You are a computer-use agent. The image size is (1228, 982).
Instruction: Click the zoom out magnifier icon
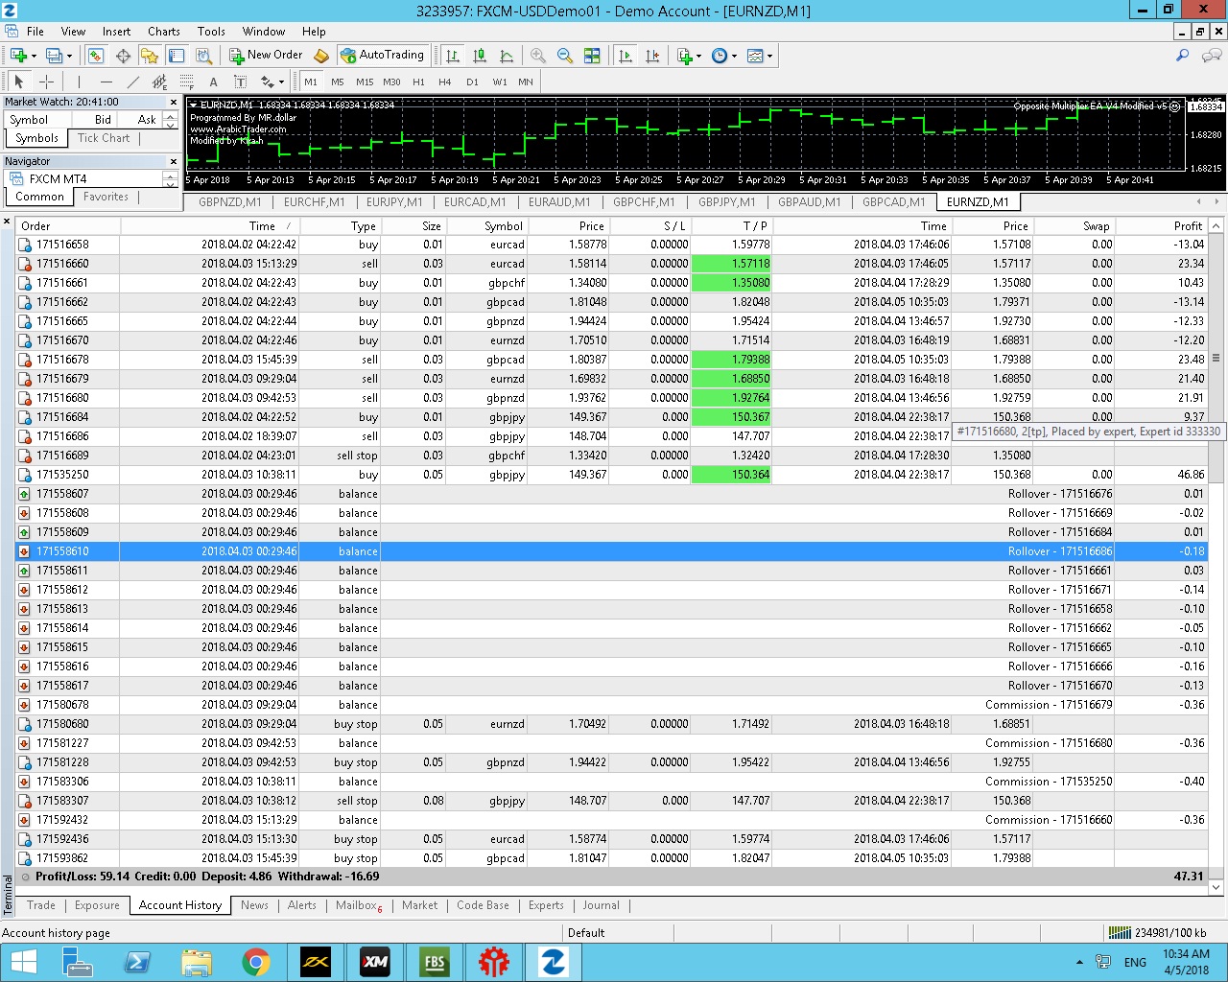pos(565,56)
